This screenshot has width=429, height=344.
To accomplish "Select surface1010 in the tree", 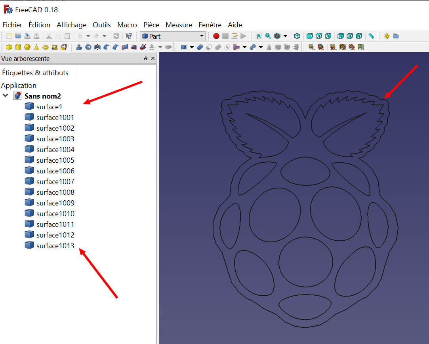I will [55, 213].
